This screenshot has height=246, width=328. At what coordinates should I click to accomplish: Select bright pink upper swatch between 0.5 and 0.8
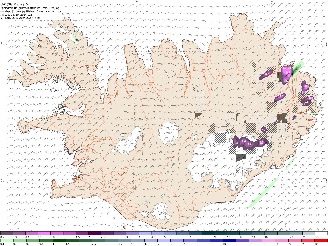pyautogui.click(x=44, y=233)
